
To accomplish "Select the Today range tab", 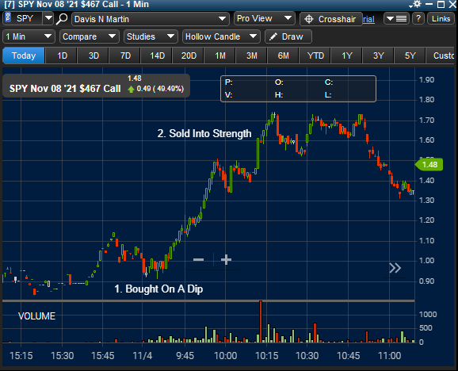I will coord(24,55).
